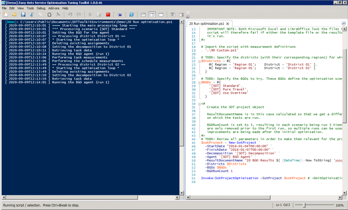The height and width of the screenshot is (210, 348).
Task: Adjust the zoom slider in the status bar
Action: point(304,205)
